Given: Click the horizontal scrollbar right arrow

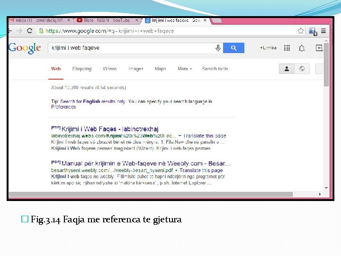Looking at the screenshot, I should point(320,194).
